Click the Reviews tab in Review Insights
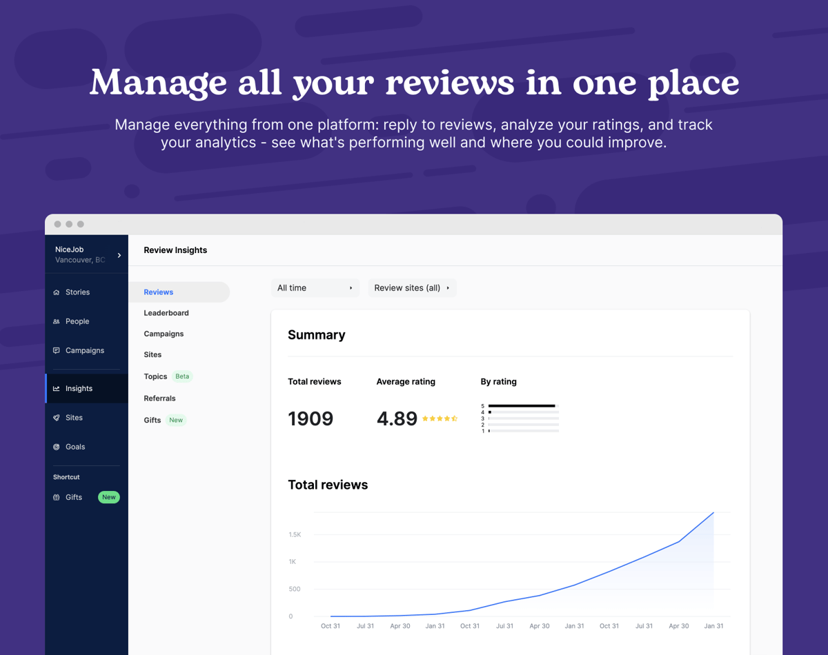 click(x=158, y=292)
